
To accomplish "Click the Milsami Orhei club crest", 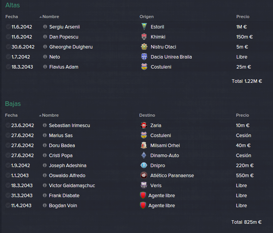I will (144, 145).
